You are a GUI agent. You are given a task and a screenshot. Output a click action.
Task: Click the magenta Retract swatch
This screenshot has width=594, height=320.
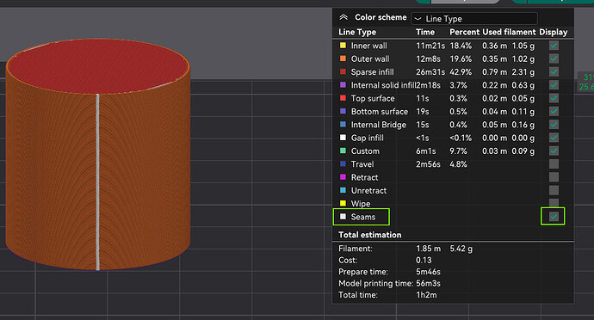(x=343, y=177)
